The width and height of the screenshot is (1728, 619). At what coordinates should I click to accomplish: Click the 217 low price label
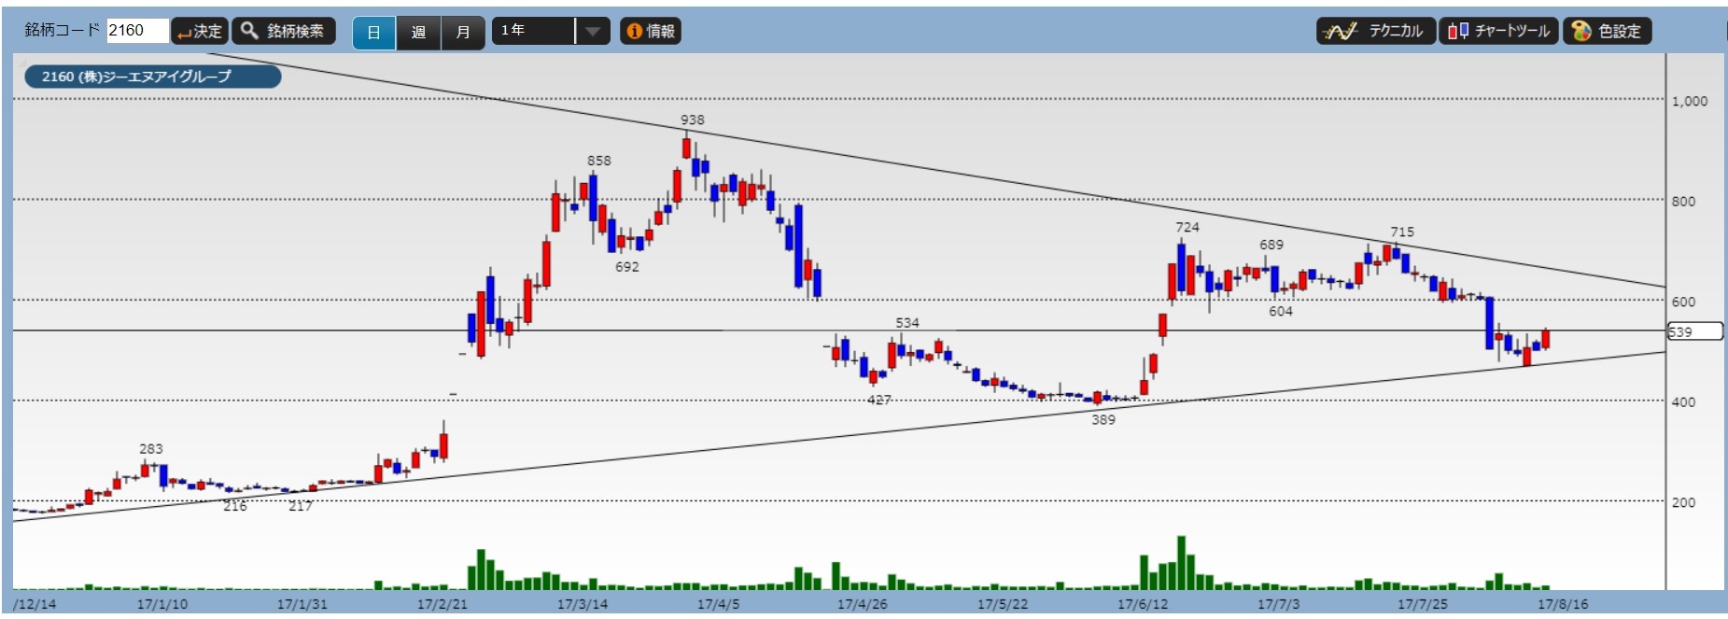301,506
